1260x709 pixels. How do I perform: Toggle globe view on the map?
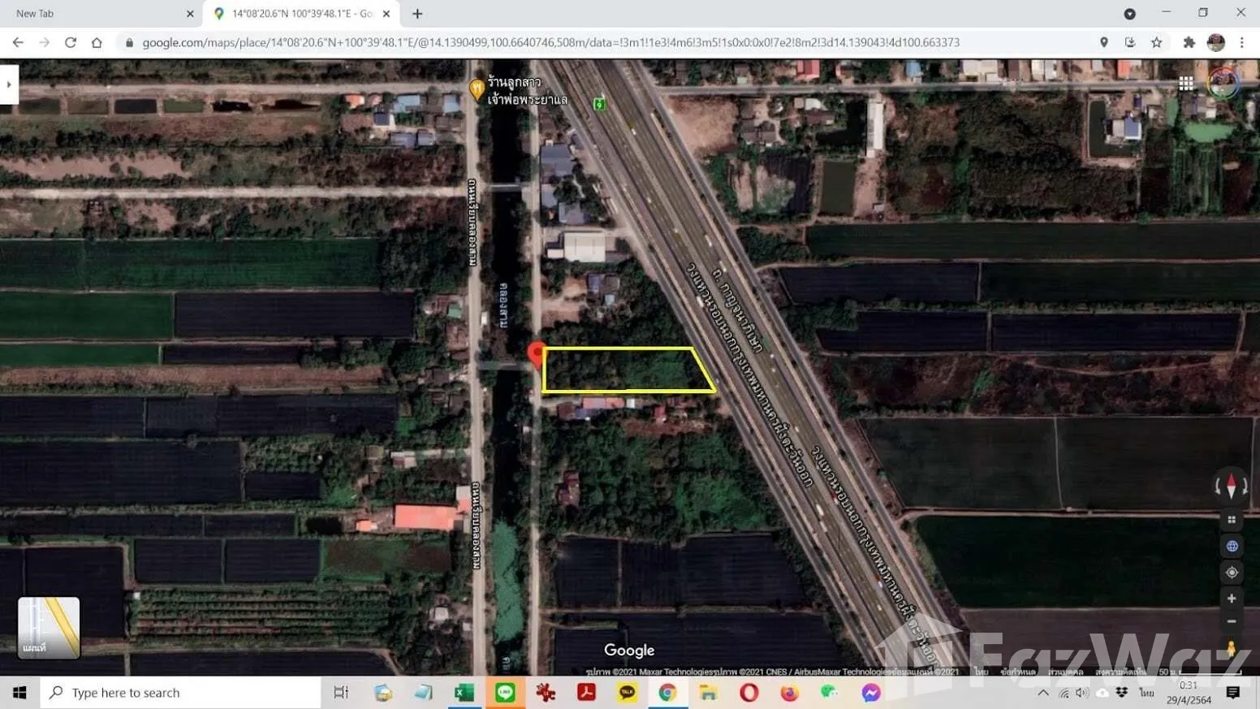pos(1231,546)
